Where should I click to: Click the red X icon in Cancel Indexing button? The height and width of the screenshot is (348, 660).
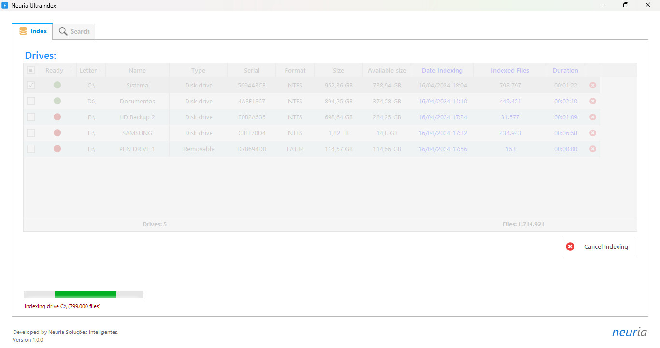(x=570, y=246)
